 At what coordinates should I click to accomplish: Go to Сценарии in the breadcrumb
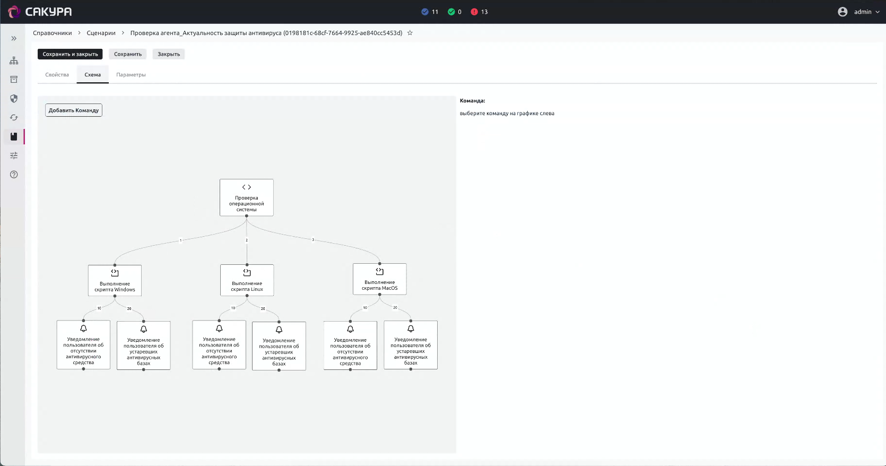pyautogui.click(x=101, y=33)
